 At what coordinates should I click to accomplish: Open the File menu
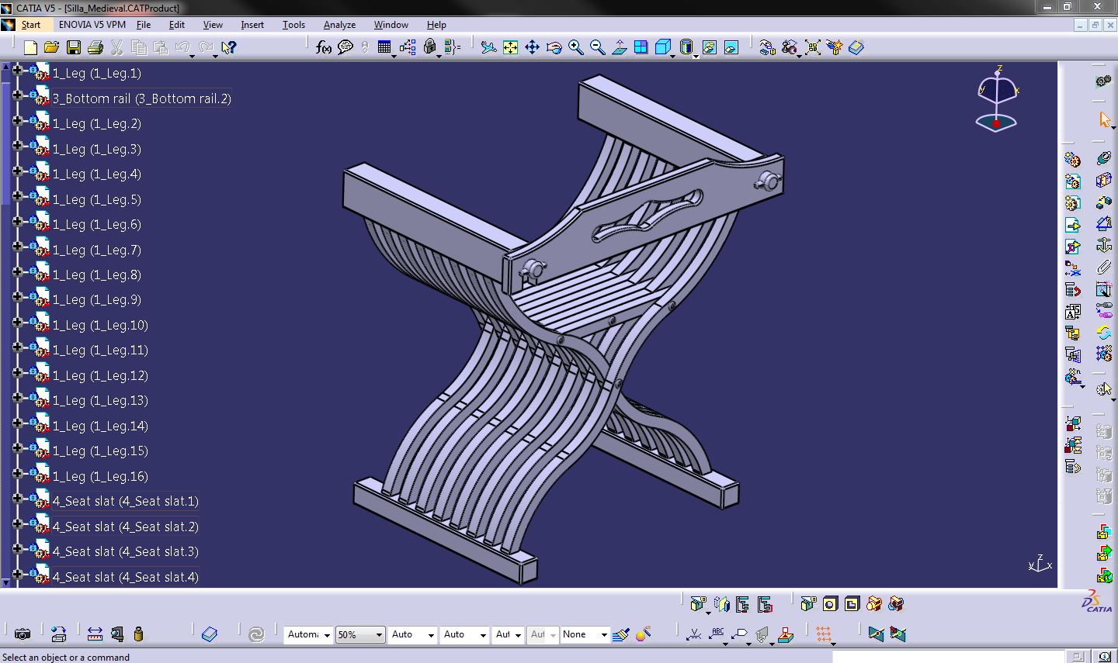tap(144, 25)
